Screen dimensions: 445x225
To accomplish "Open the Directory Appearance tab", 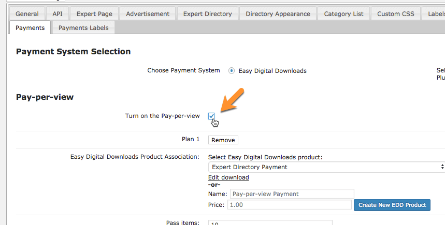I will click(278, 14).
